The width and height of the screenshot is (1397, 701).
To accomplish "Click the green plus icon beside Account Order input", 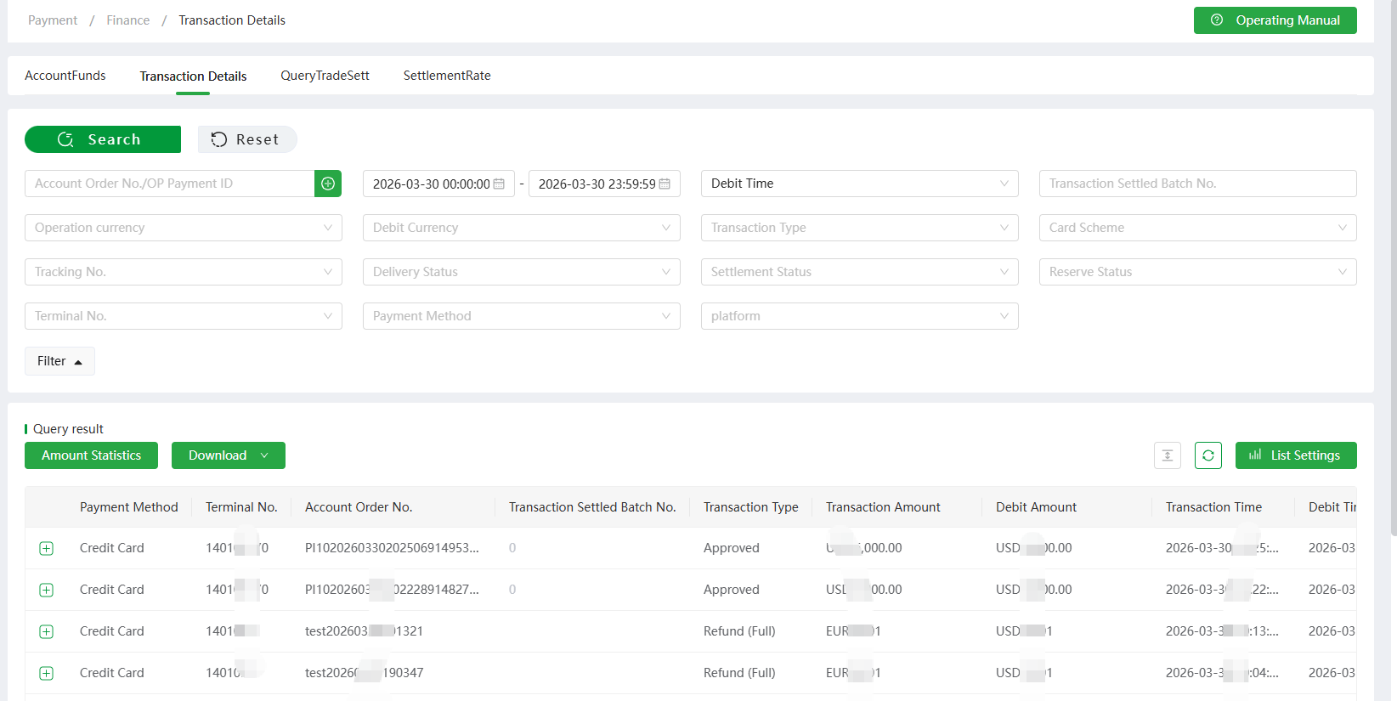I will coord(328,184).
